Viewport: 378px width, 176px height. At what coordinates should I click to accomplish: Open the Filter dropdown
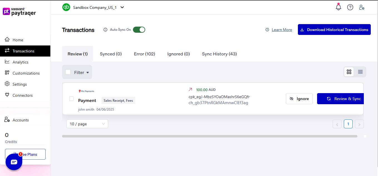pyautogui.click(x=81, y=72)
